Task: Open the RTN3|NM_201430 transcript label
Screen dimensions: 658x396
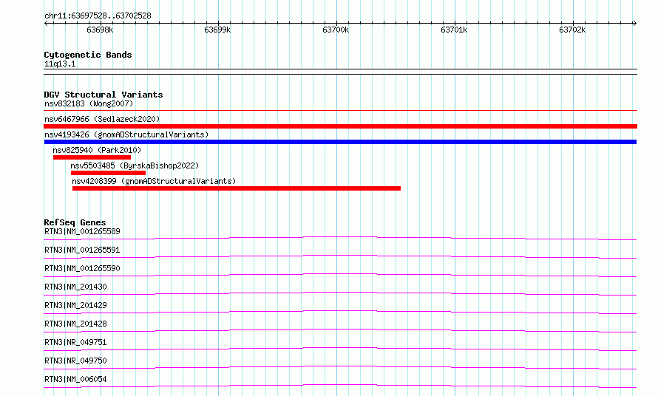Action: (75, 287)
